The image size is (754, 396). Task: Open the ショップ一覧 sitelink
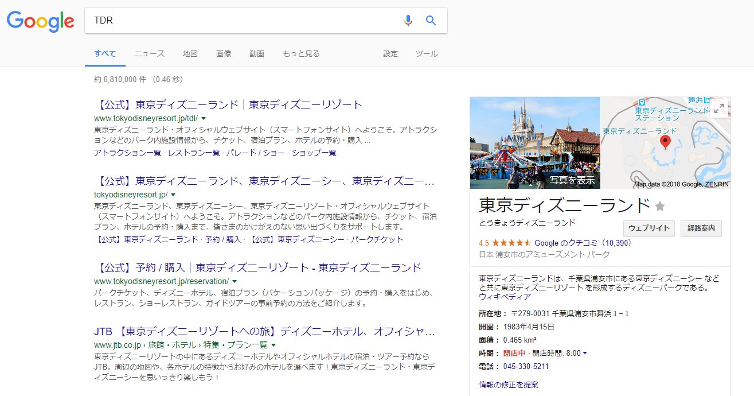click(x=314, y=153)
